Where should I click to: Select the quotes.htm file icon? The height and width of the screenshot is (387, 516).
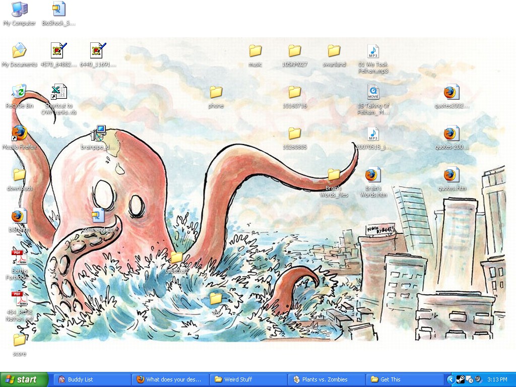pos(451,175)
